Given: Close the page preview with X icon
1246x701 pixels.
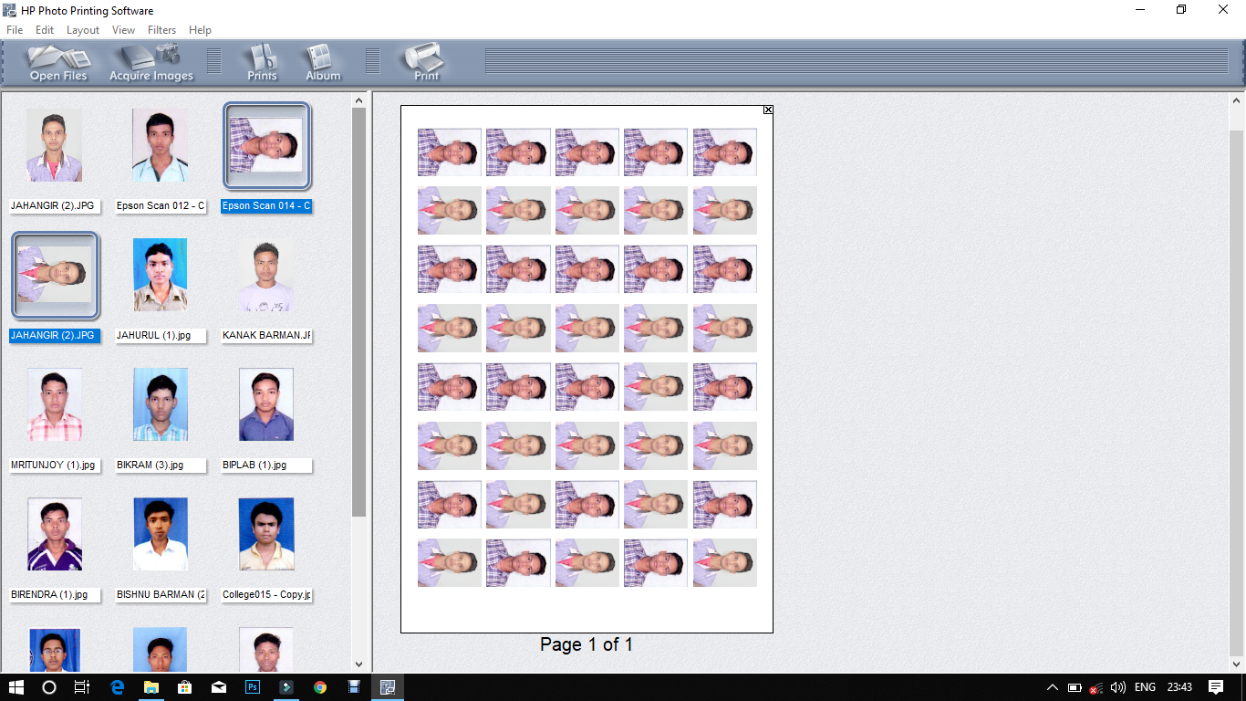Looking at the screenshot, I should pos(768,110).
